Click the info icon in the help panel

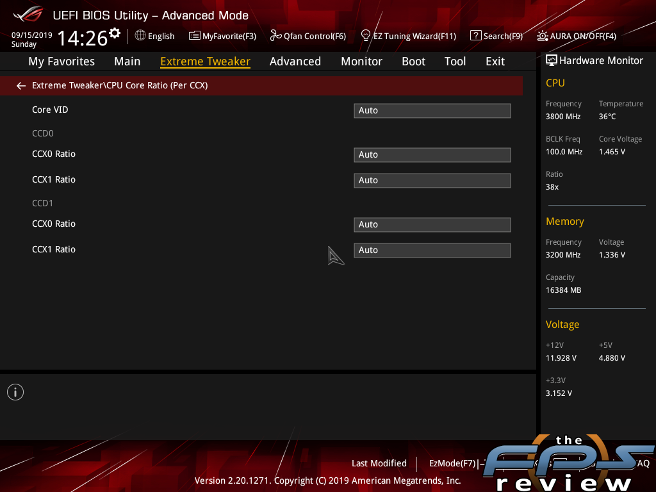(15, 392)
